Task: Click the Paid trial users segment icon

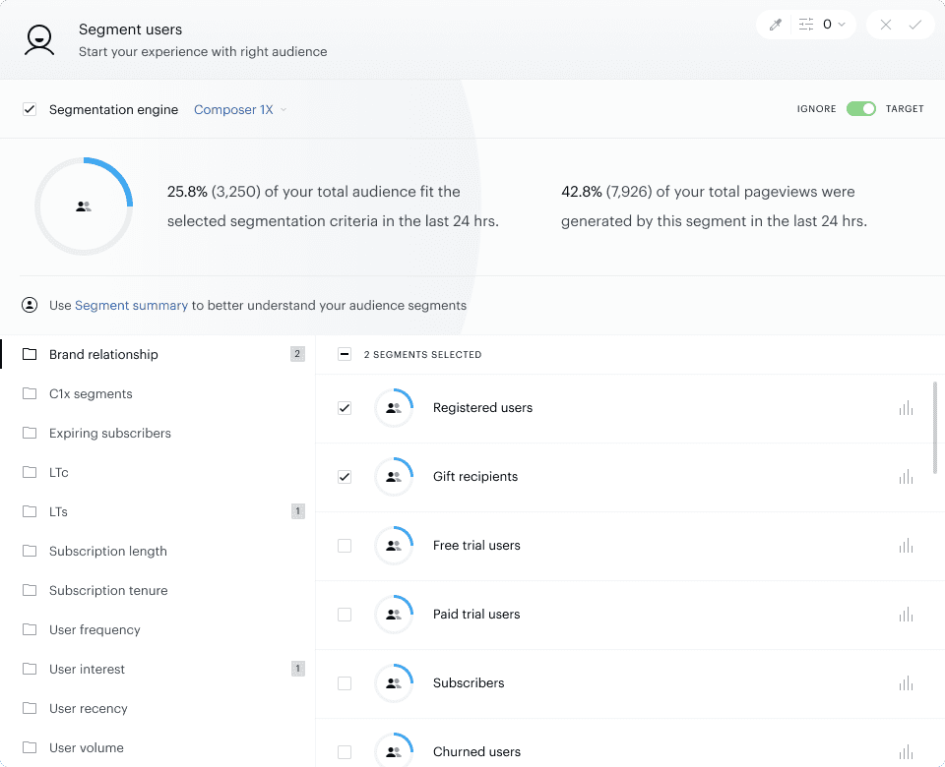Action: (394, 615)
